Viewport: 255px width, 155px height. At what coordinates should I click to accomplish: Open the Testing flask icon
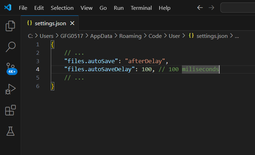pyautogui.click(x=10, y=131)
